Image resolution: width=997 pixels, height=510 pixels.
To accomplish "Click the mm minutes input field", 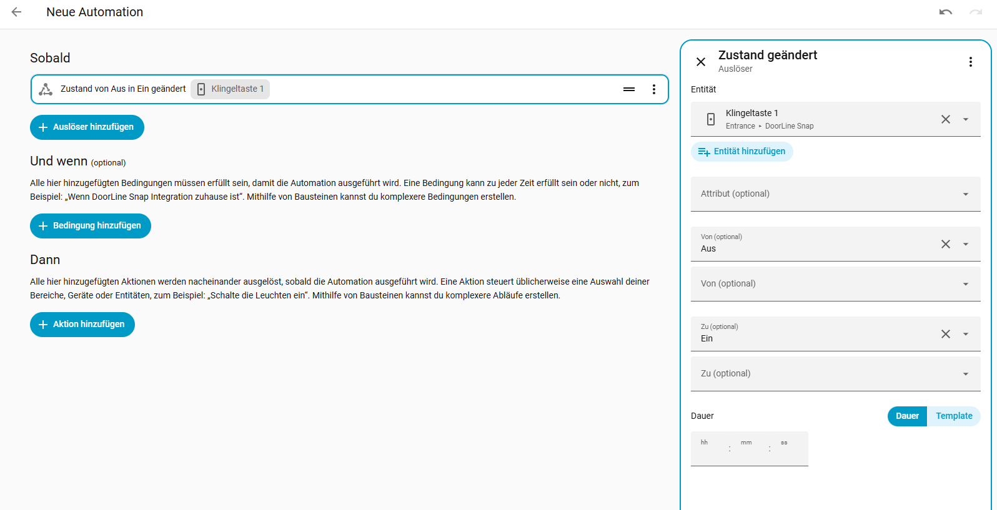I will [x=750, y=449].
